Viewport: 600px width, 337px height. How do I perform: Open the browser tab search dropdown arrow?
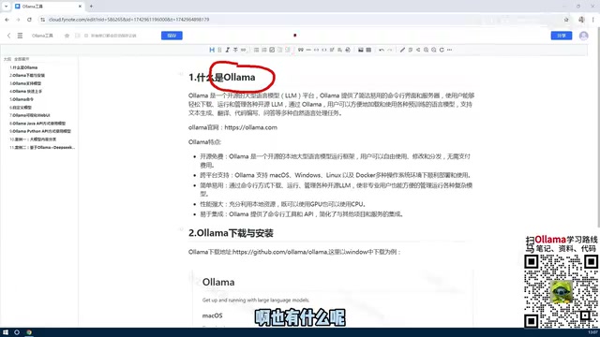[6, 7]
